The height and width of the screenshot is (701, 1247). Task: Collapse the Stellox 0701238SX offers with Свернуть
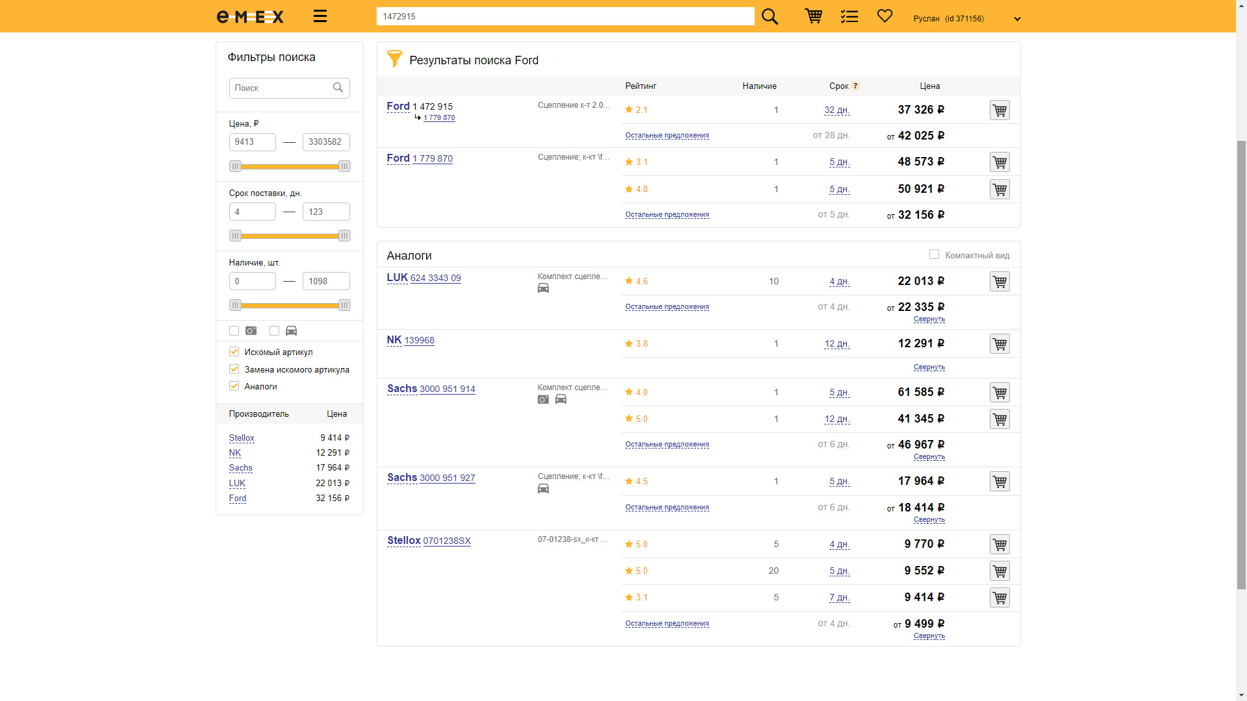929,636
